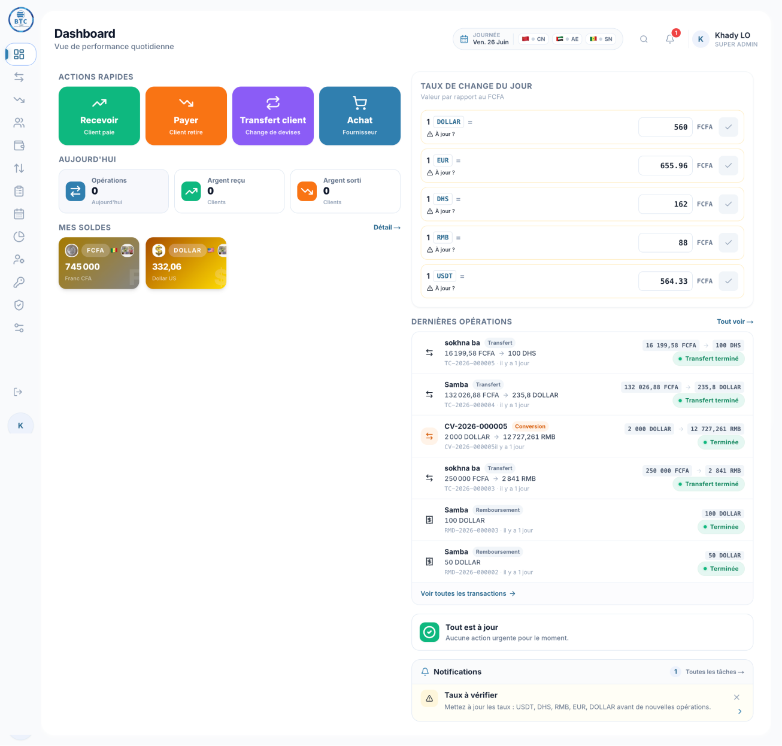Open the DOLLAR 332,06 balance card
Viewport: 782px width, 746px height.
tap(186, 263)
